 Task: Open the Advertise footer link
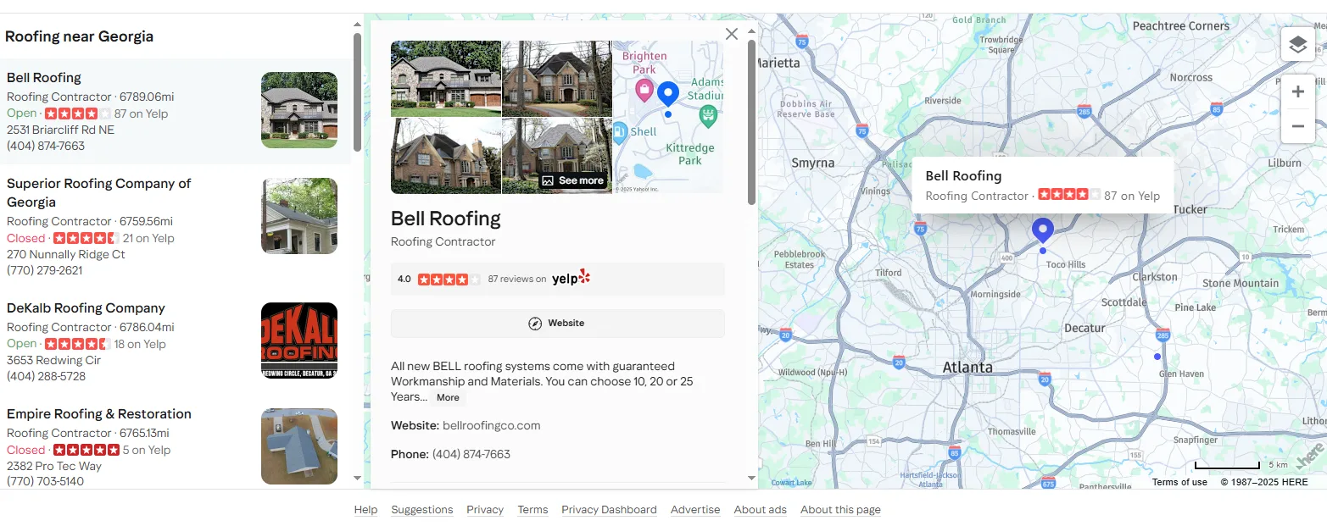[695, 510]
